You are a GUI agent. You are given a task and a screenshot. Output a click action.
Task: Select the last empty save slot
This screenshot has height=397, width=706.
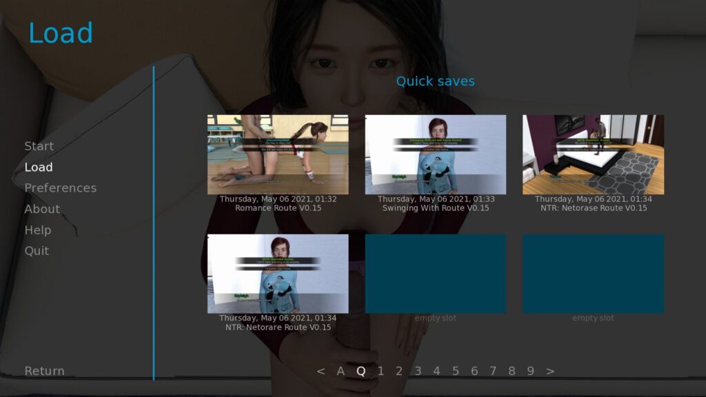(x=593, y=274)
